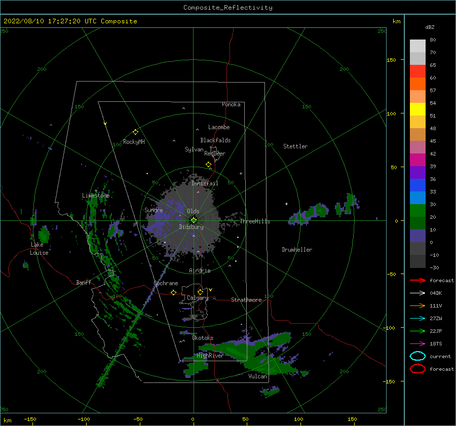
Task: Click the radar center diamond near Olds
Action: [194, 220]
